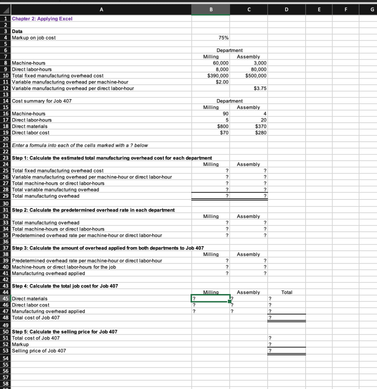Select Milling ? cell for row 35 predetermined rate

[x=211, y=235]
